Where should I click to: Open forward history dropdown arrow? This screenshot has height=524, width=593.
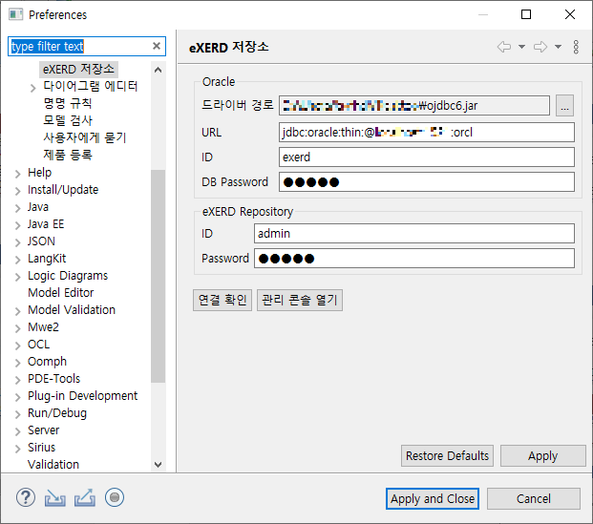point(558,47)
